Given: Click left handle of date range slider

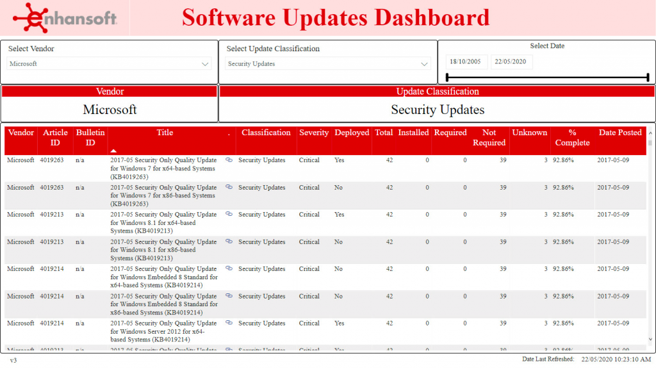Looking at the screenshot, I should (x=447, y=77).
